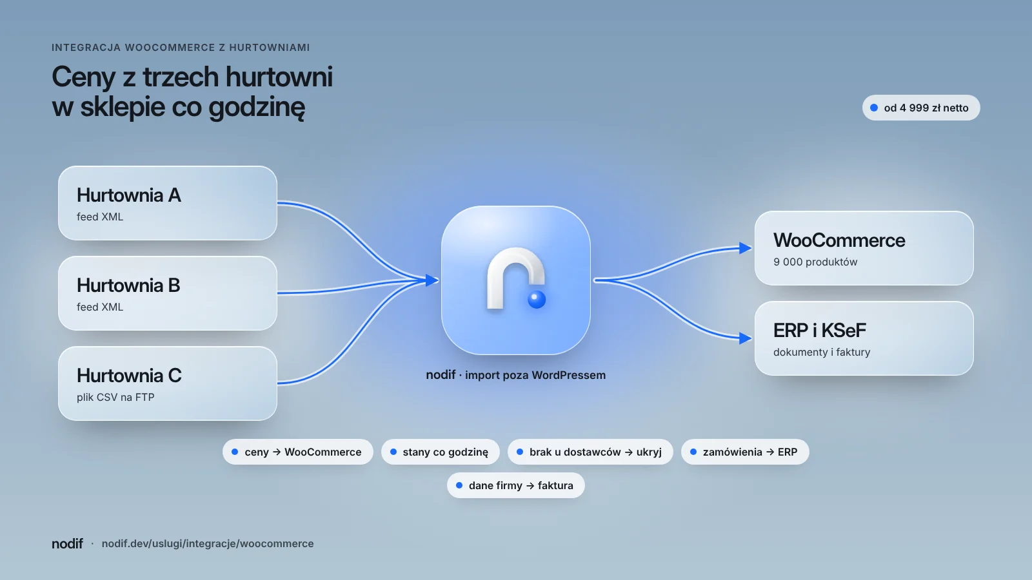Click the 'brak u dostawców → ukryj' chip
Viewport: 1032px width, 580px height.
click(590, 452)
